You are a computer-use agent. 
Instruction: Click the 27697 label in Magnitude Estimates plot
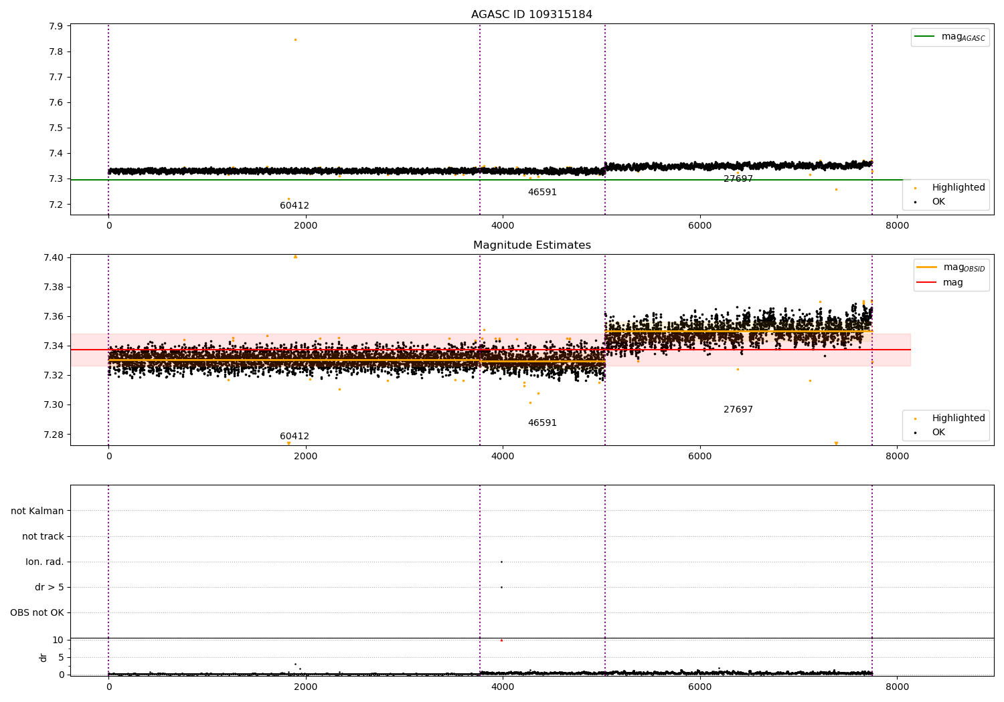pyautogui.click(x=738, y=410)
